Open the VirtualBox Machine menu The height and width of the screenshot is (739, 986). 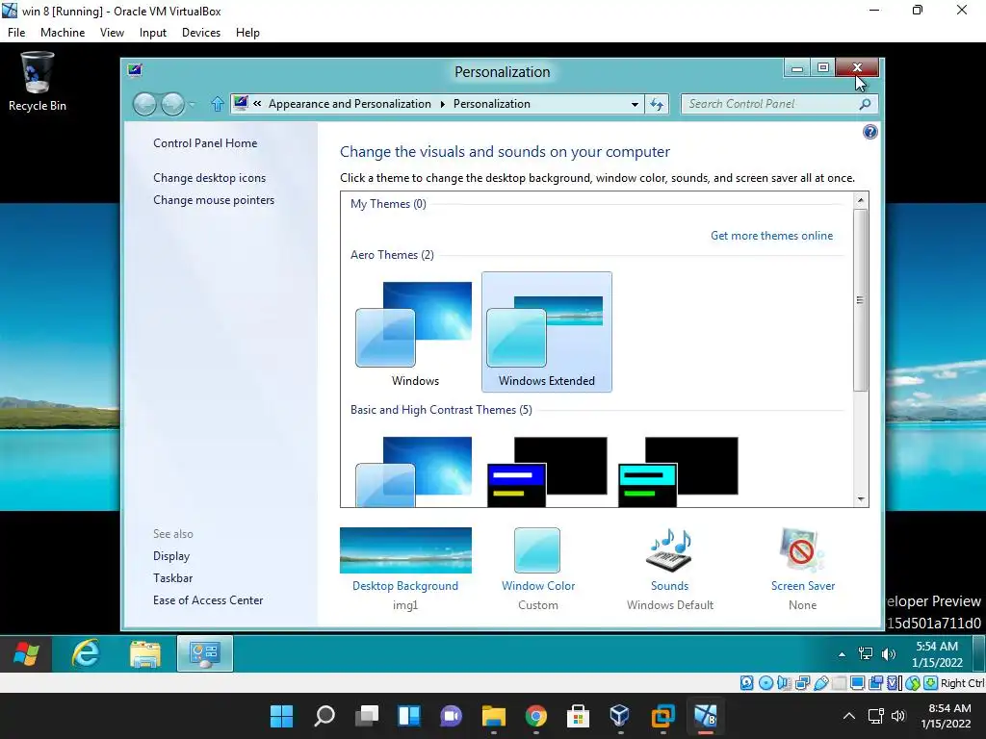pyautogui.click(x=63, y=33)
